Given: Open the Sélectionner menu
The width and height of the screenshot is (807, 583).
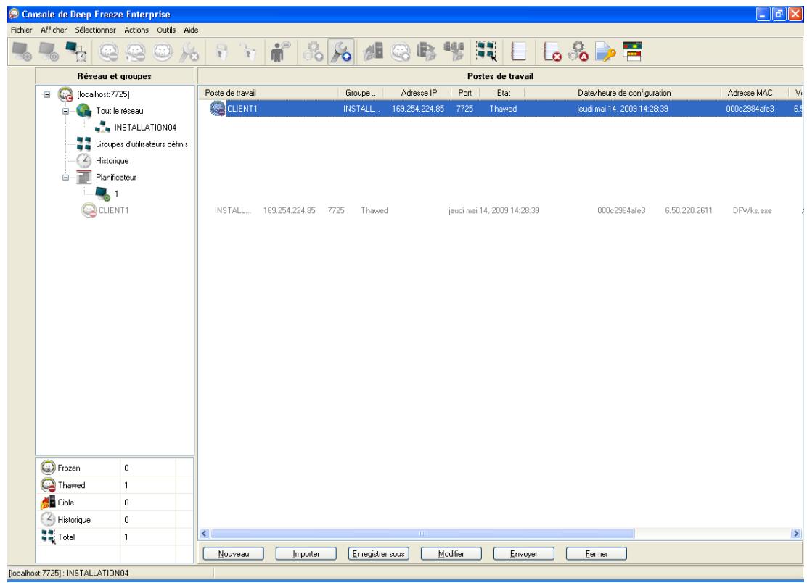Looking at the screenshot, I should pyautogui.click(x=95, y=30).
